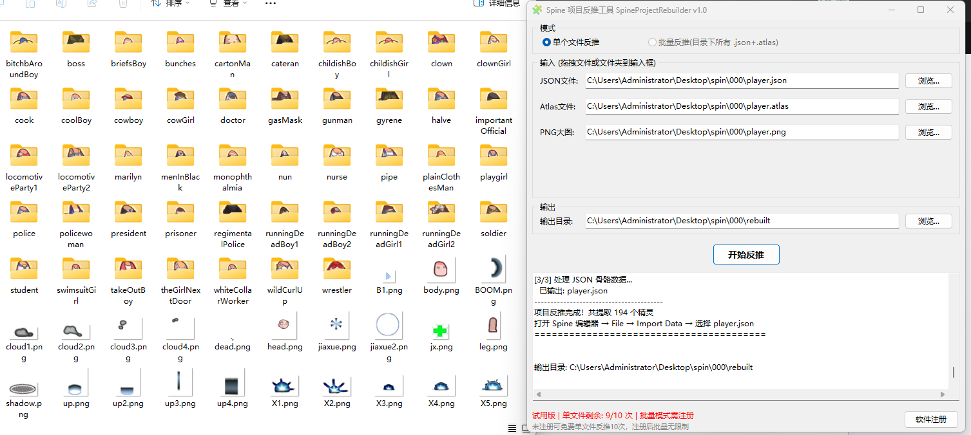Click the log's horizontal scrollbar right arrow
971x435 pixels.
click(943, 394)
